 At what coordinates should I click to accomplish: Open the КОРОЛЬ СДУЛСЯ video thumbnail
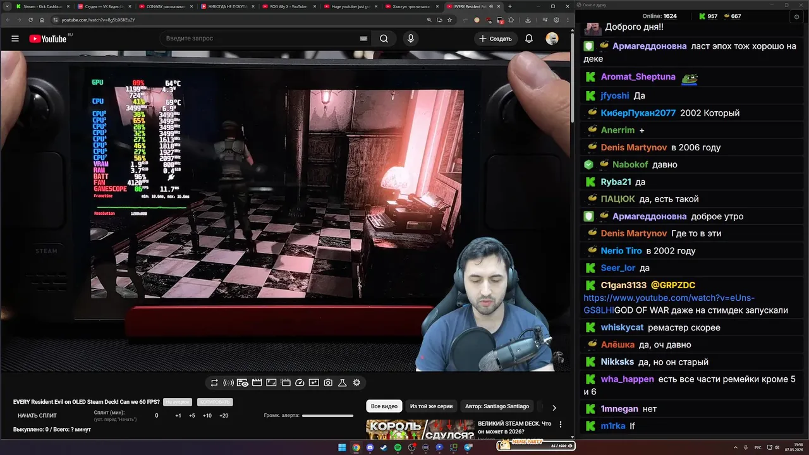pyautogui.click(x=420, y=430)
